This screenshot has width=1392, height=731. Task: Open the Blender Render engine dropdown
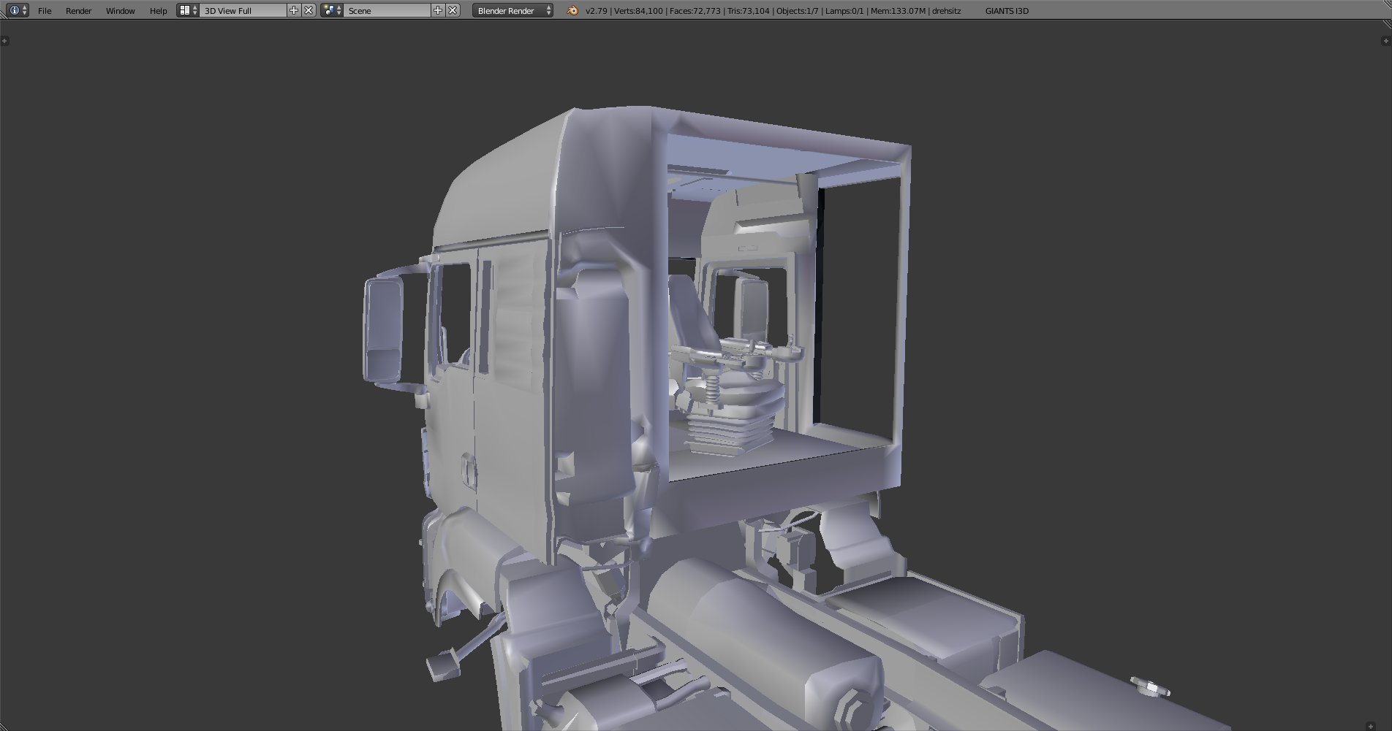(512, 10)
